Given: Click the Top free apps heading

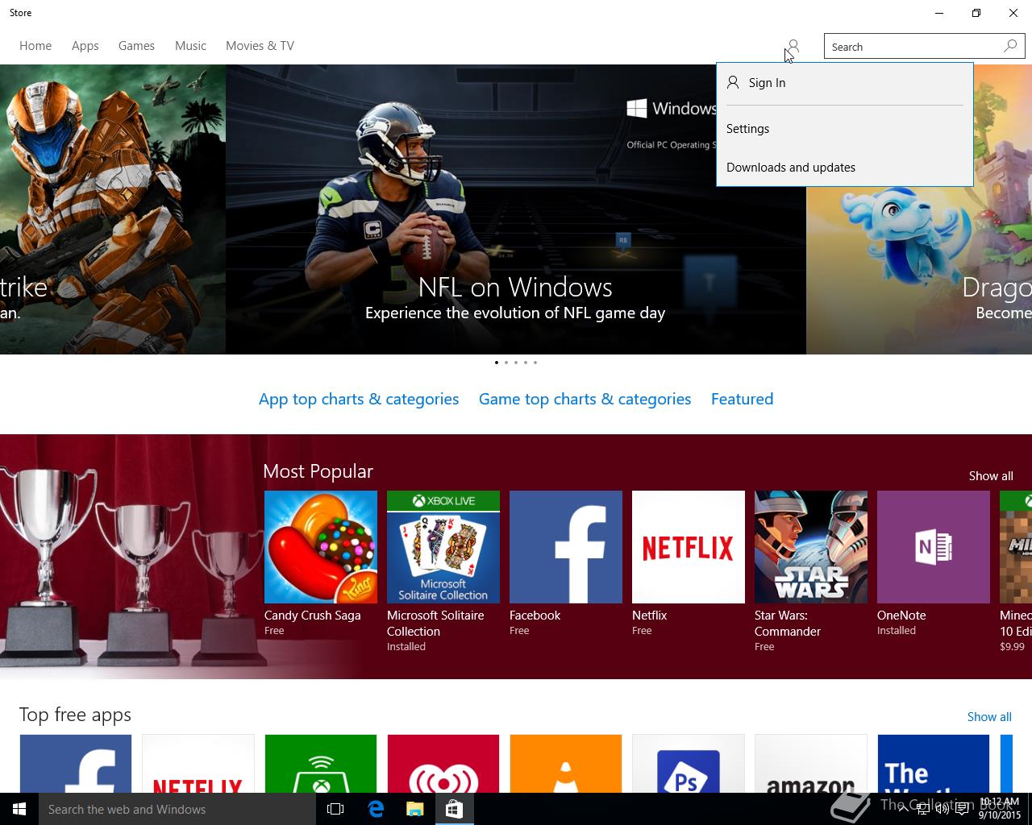Looking at the screenshot, I should 75,715.
